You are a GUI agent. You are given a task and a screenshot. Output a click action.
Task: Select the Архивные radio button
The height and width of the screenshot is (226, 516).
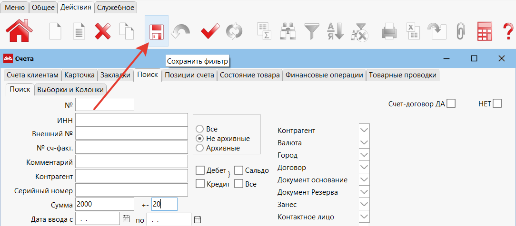[x=199, y=148]
